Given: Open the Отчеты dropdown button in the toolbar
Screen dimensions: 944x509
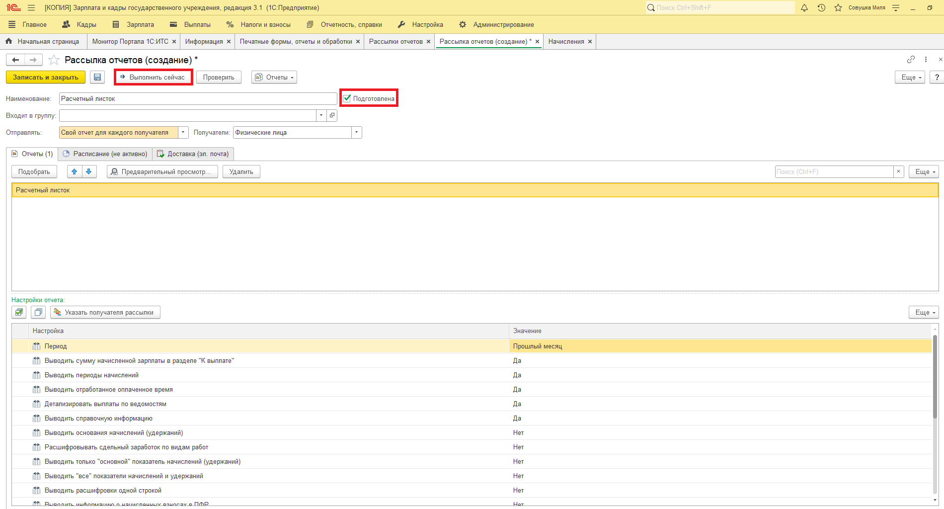Looking at the screenshot, I should 274,77.
